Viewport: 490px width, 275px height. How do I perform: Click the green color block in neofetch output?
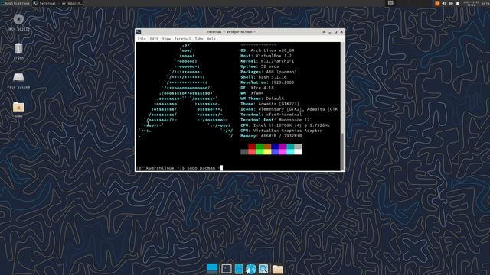(x=260, y=147)
